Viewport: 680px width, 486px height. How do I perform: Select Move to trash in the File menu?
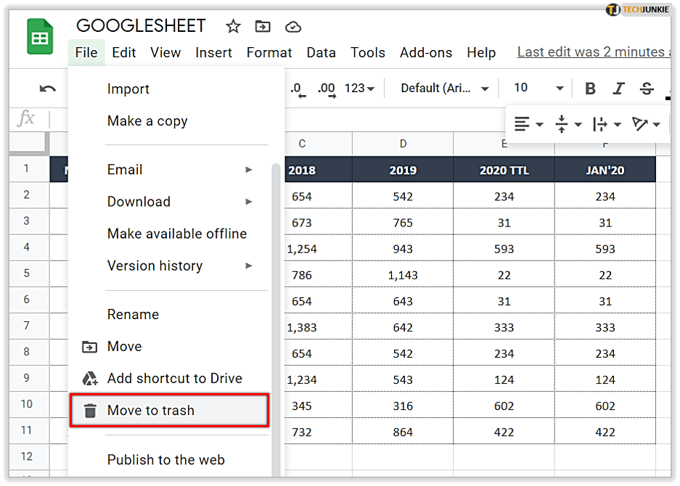pyautogui.click(x=168, y=411)
